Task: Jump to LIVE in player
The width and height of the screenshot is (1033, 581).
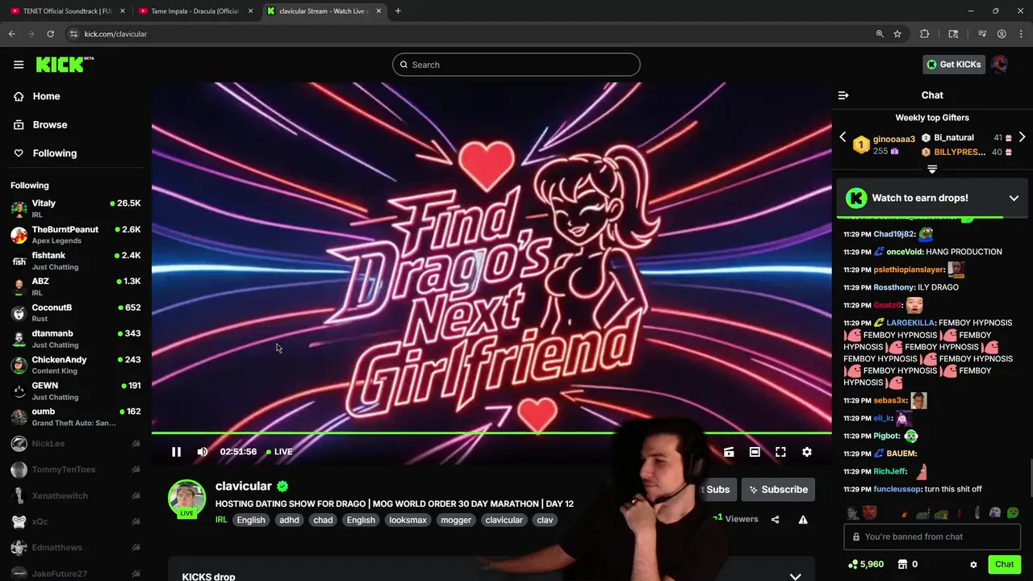Action: click(280, 452)
